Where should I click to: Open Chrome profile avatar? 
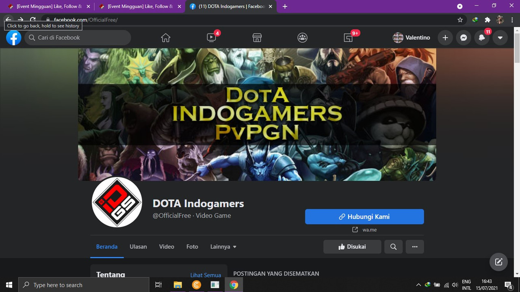[500, 20]
